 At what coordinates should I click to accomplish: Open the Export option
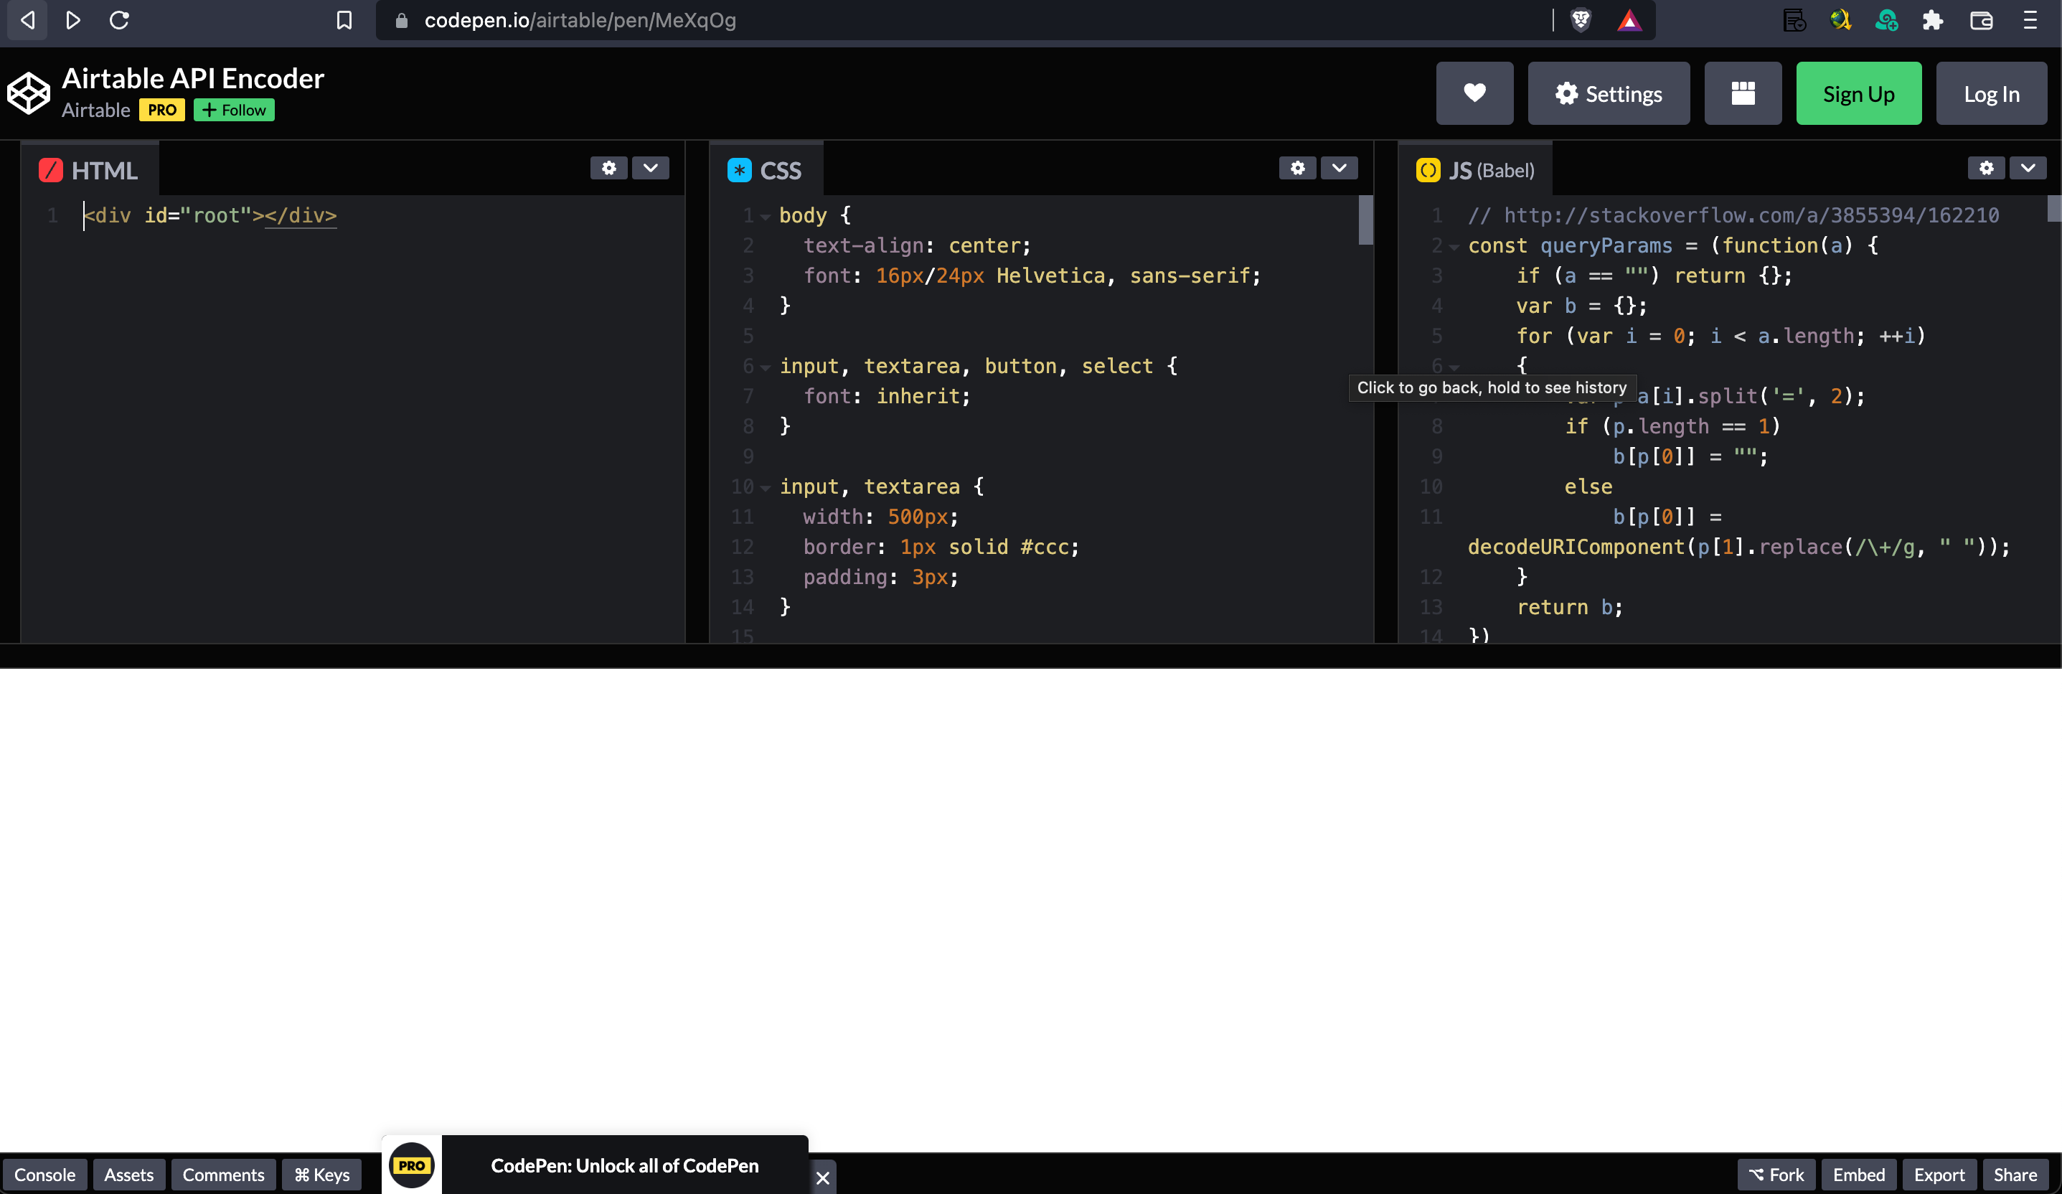click(x=1939, y=1175)
